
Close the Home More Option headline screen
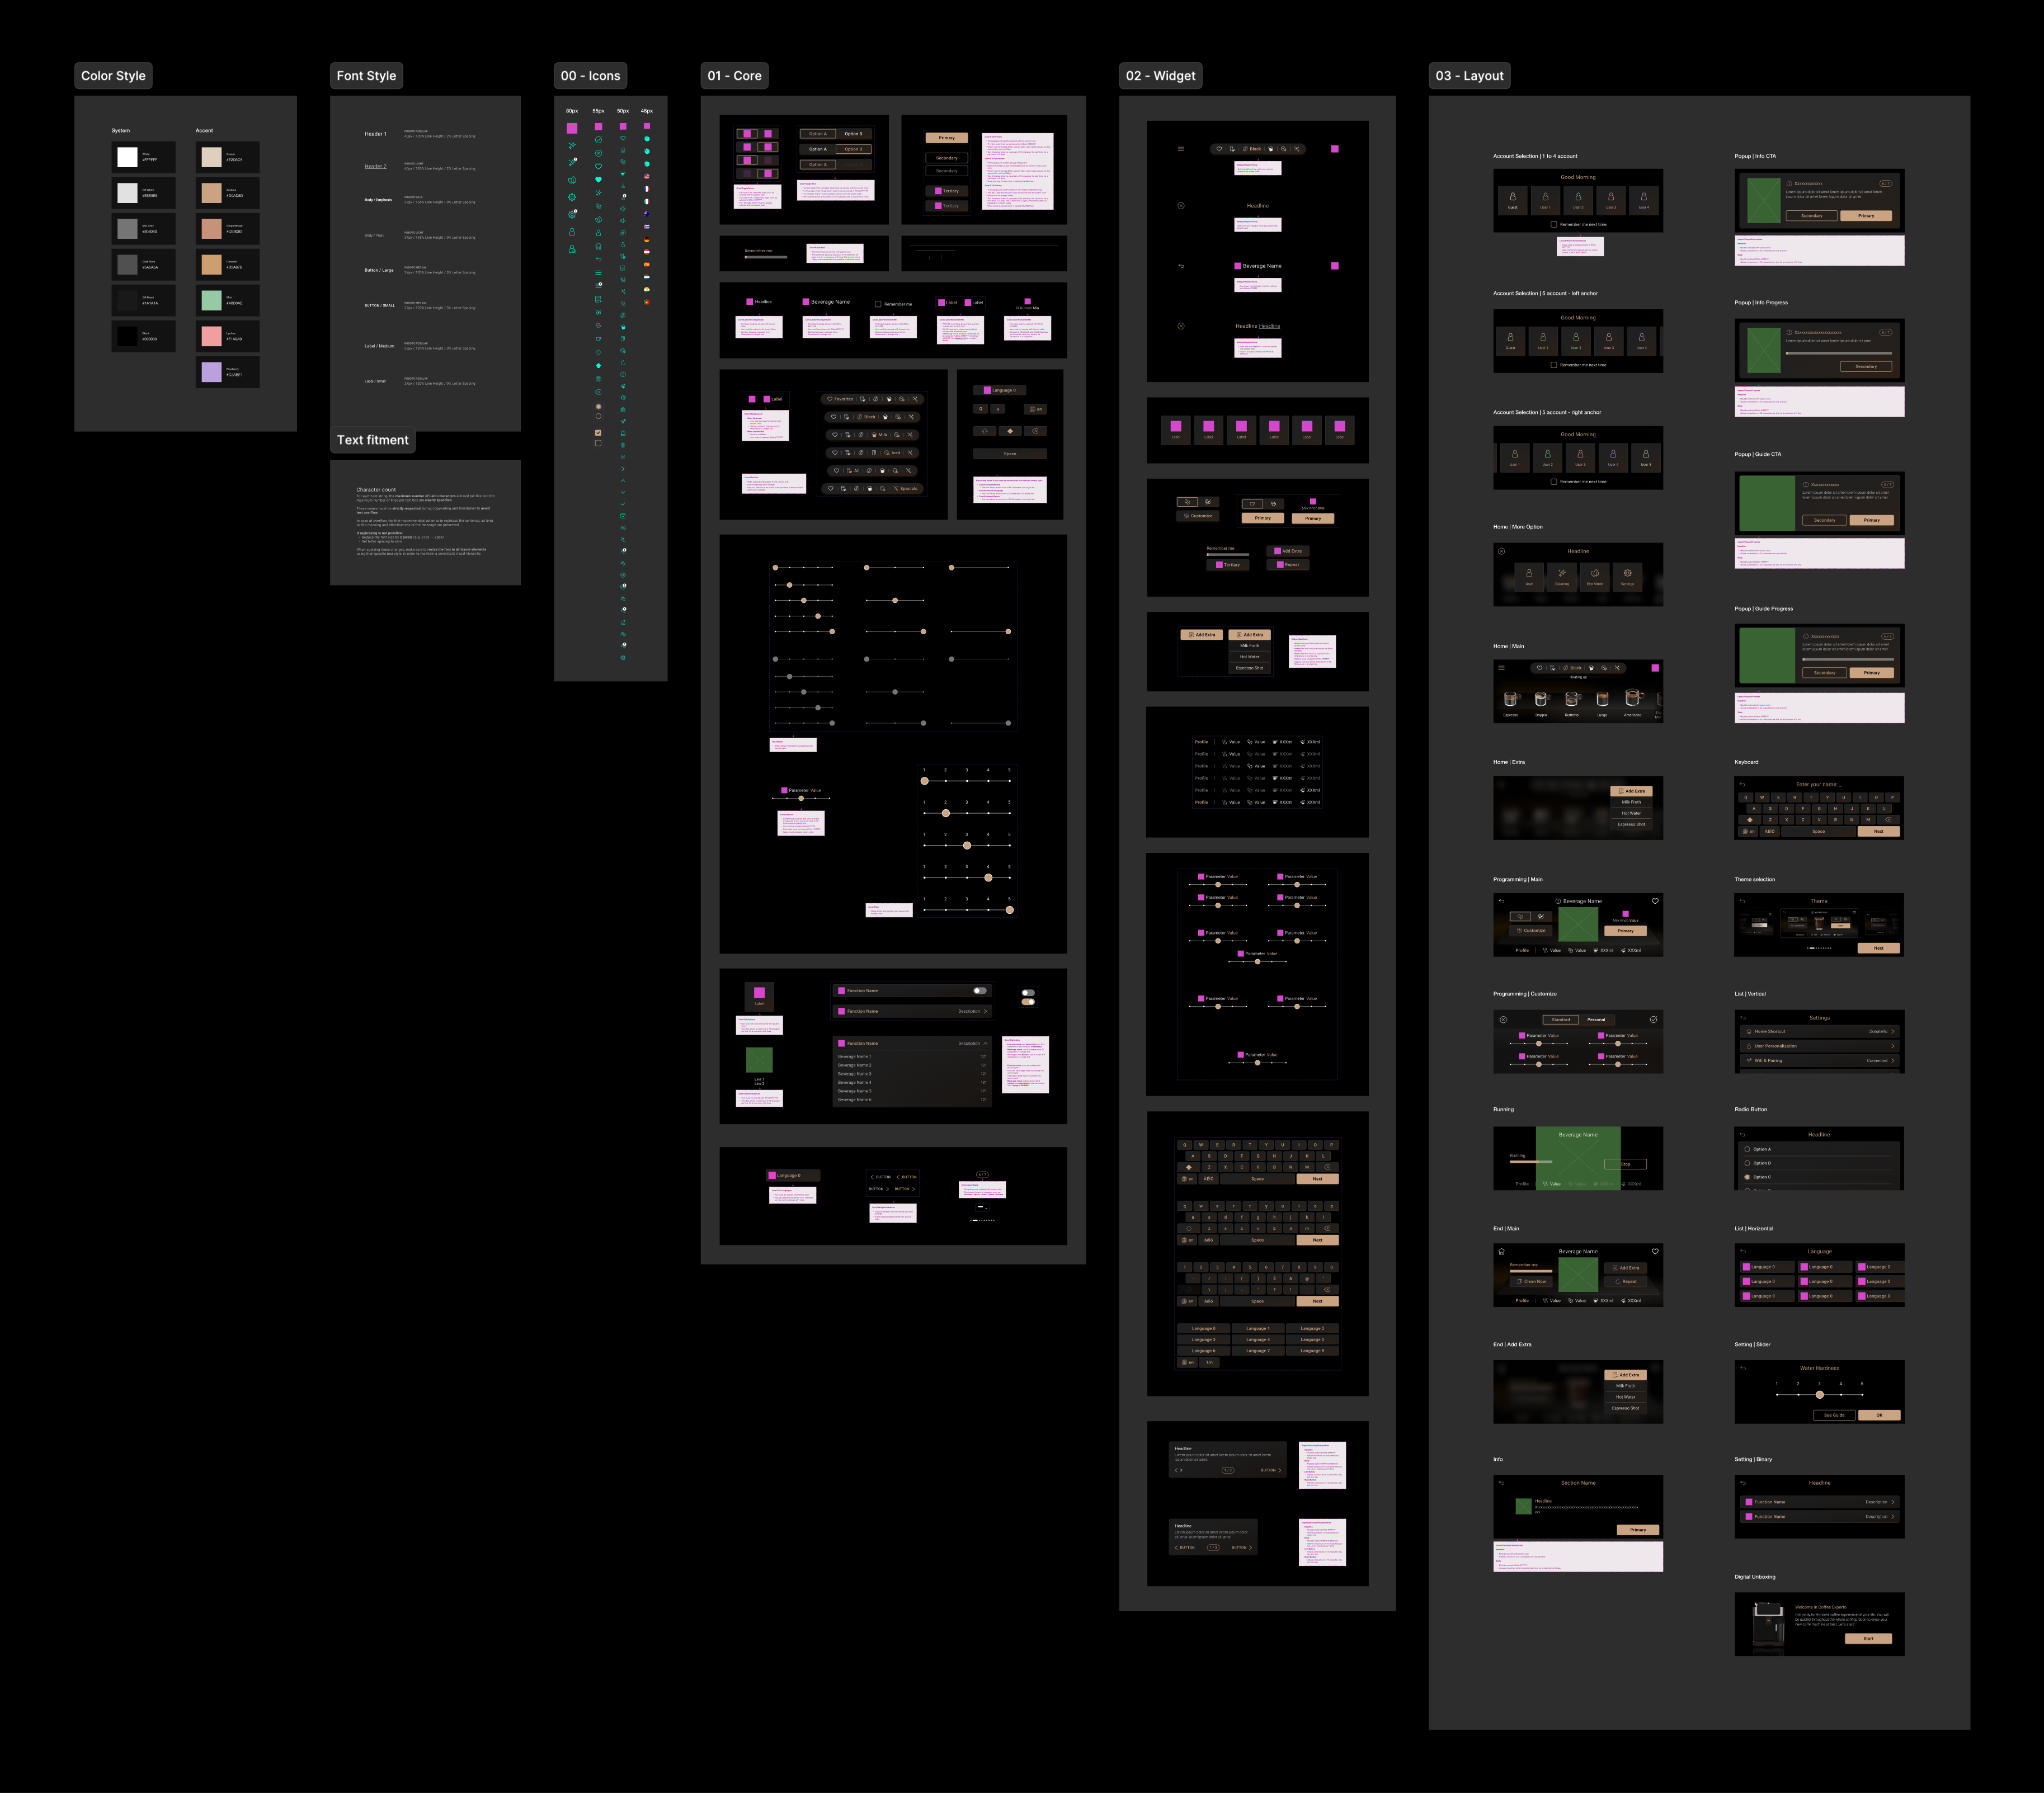[1501, 551]
